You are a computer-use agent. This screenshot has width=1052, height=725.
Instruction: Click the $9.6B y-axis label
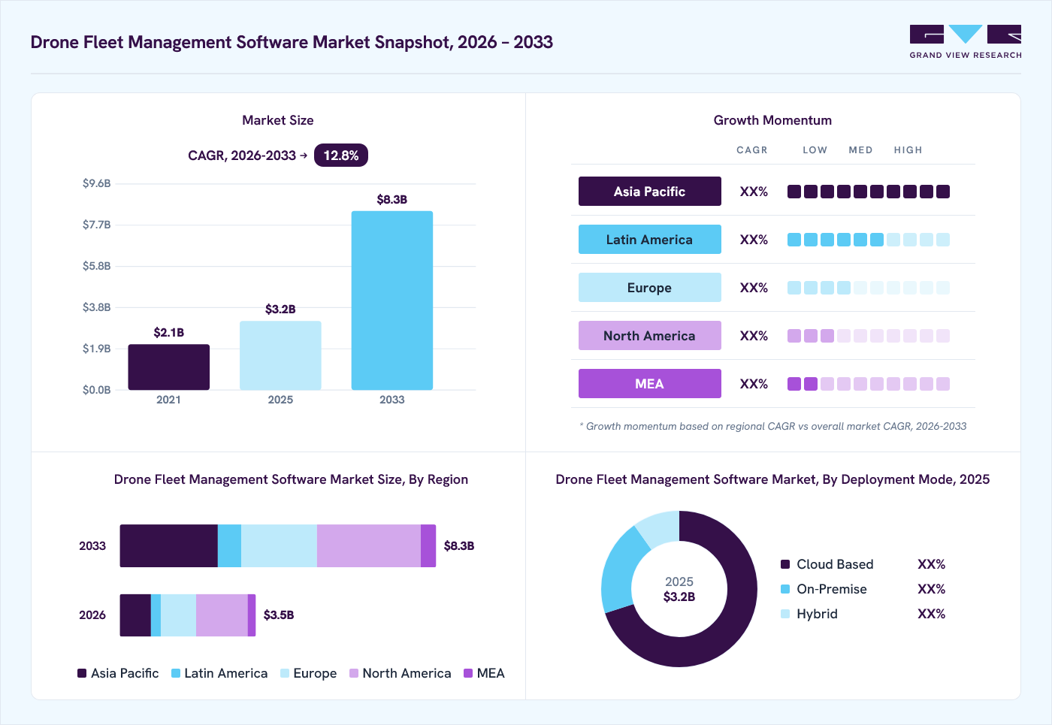(x=97, y=183)
